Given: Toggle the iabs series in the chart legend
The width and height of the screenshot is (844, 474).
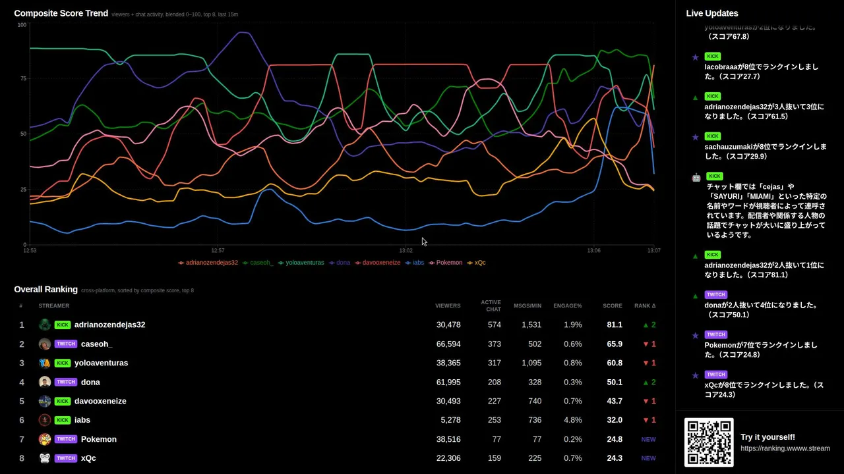Looking at the screenshot, I should (x=415, y=263).
